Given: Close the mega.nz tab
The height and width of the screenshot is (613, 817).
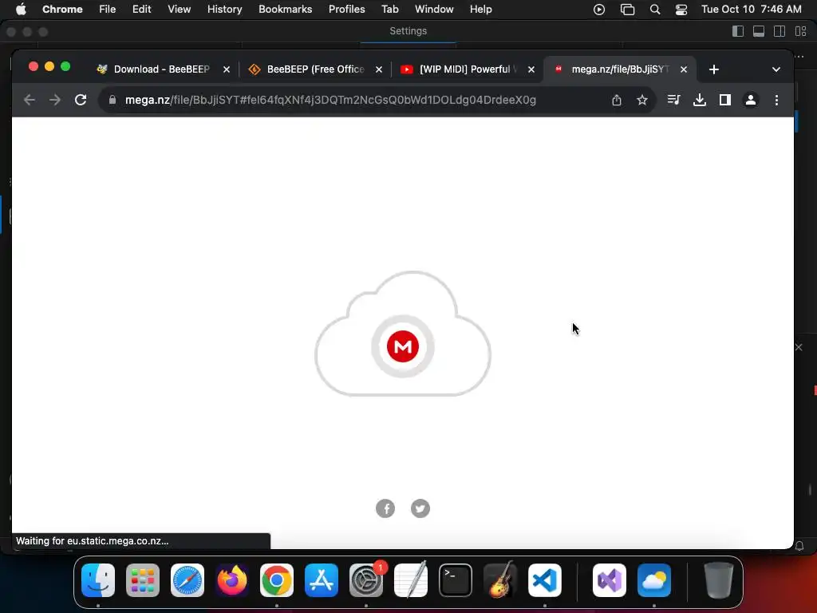Looking at the screenshot, I should [684, 69].
